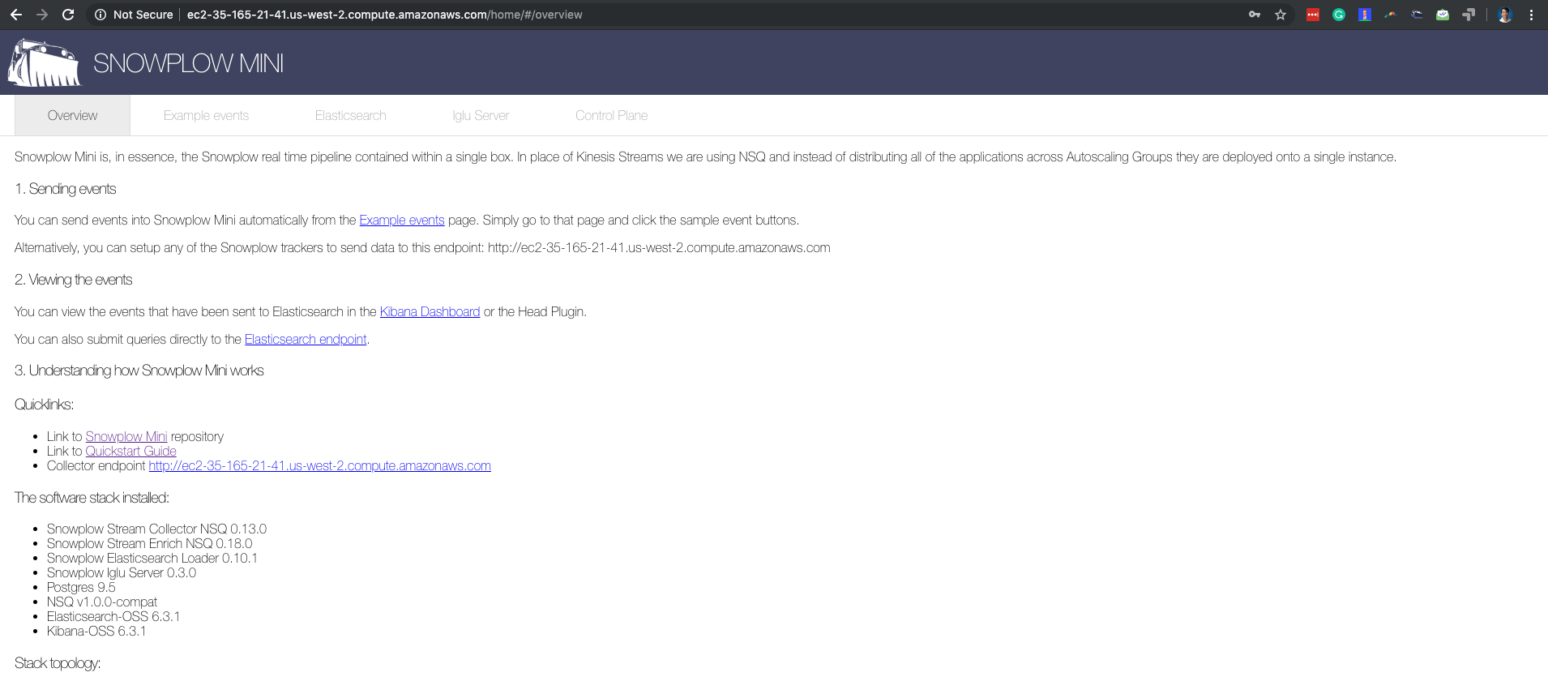Select the Overview tab
The height and width of the screenshot is (694, 1548).
pyautogui.click(x=72, y=115)
